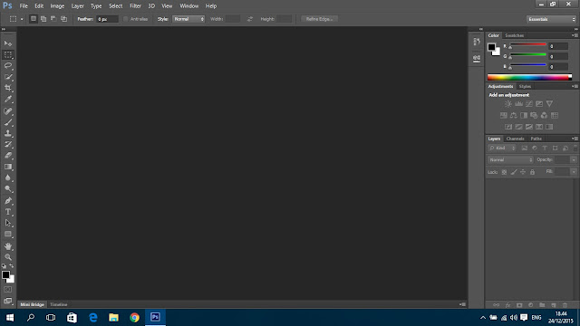Viewport: 580px width, 326px height.
Task: Select the Eraser tool
Action: coord(8,155)
